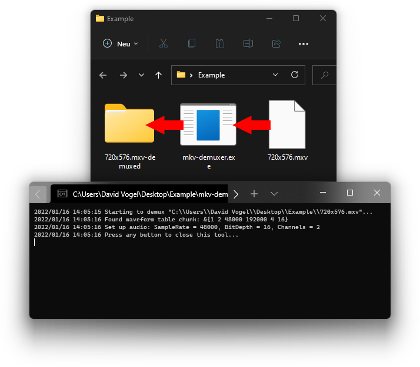
Task: Click the 'Press any button to close' line
Action: [136, 235]
